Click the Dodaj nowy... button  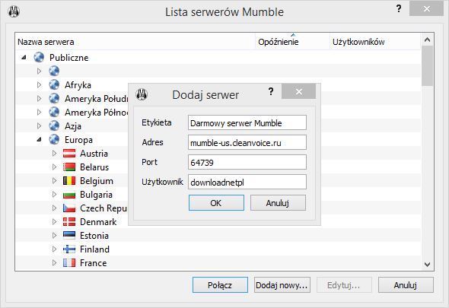pos(282,285)
